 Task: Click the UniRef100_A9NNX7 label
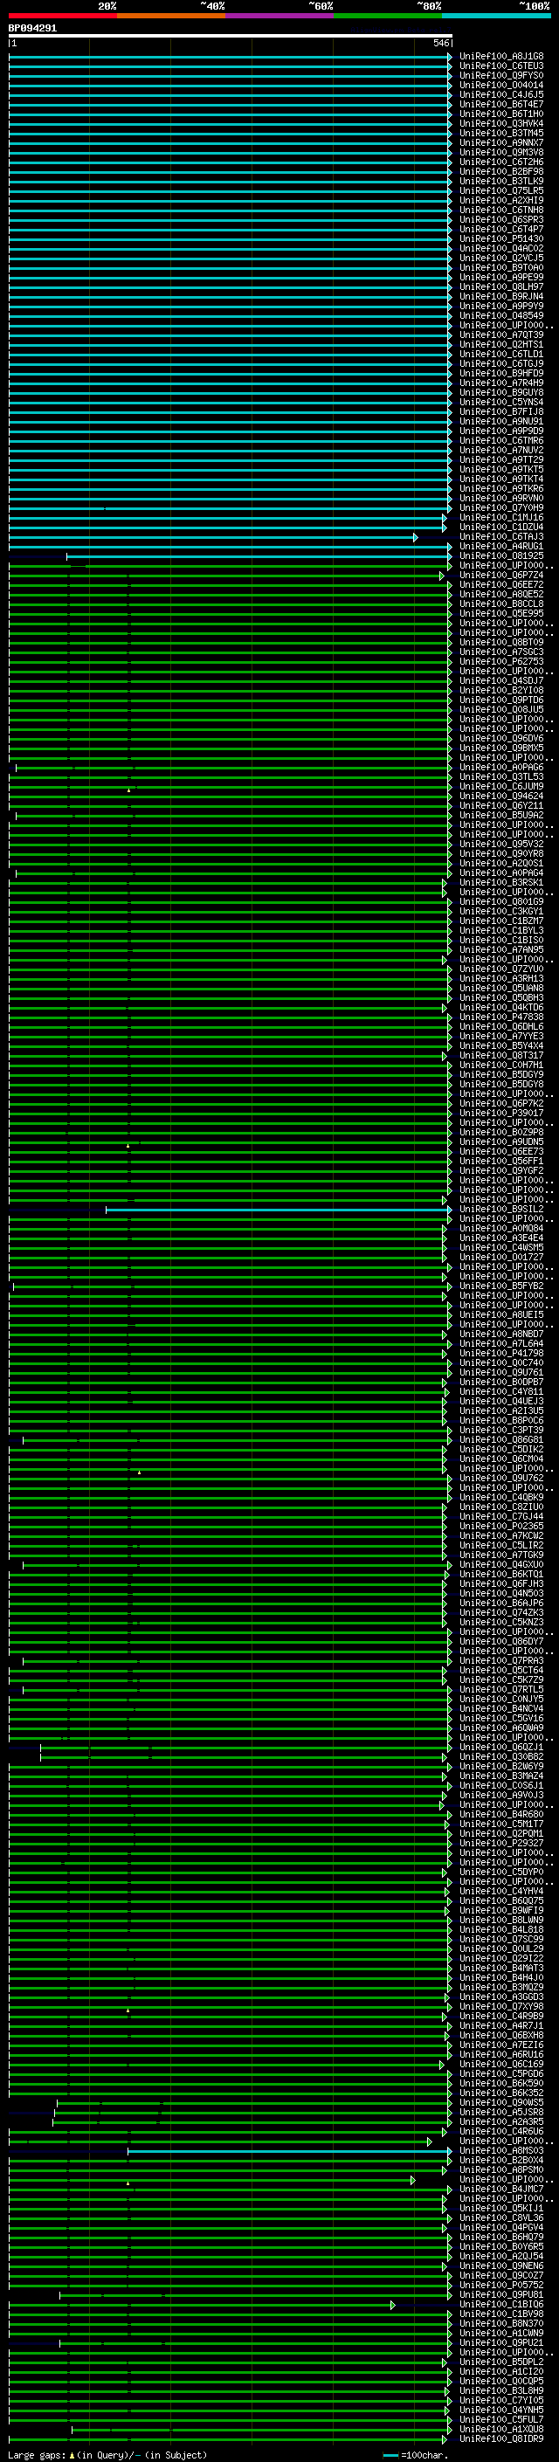pos(501,143)
